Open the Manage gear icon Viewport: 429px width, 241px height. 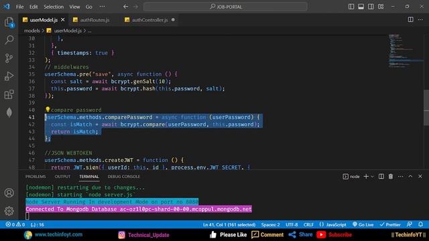9,211
